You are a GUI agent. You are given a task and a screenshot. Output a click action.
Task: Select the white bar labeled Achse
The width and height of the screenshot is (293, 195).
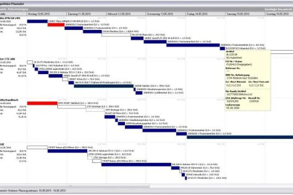(65, 79)
